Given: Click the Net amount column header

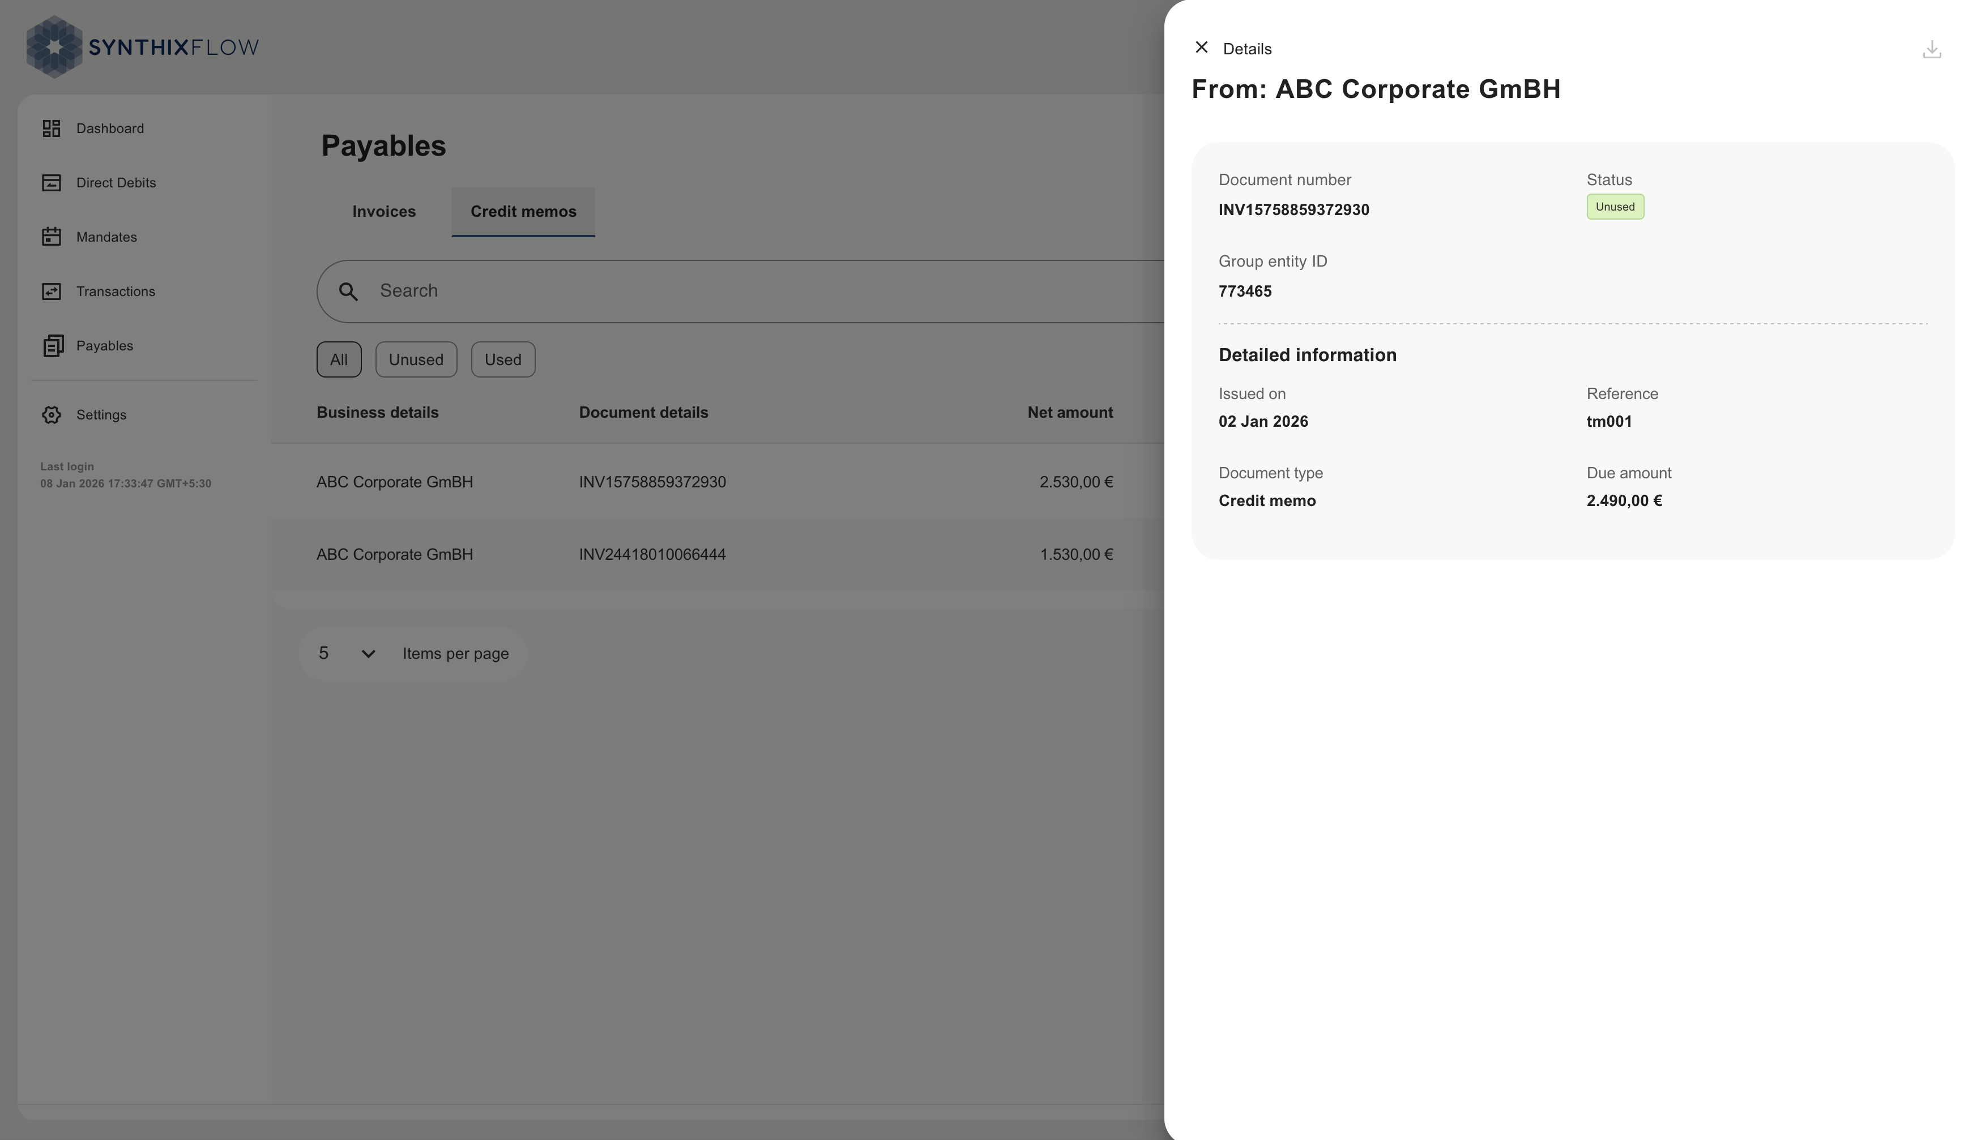Looking at the screenshot, I should pyautogui.click(x=1070, y=413).
